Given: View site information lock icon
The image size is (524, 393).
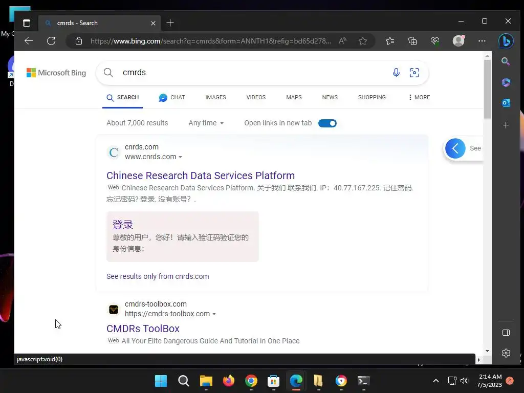Looking at the screenshot, I should (78, 41).
